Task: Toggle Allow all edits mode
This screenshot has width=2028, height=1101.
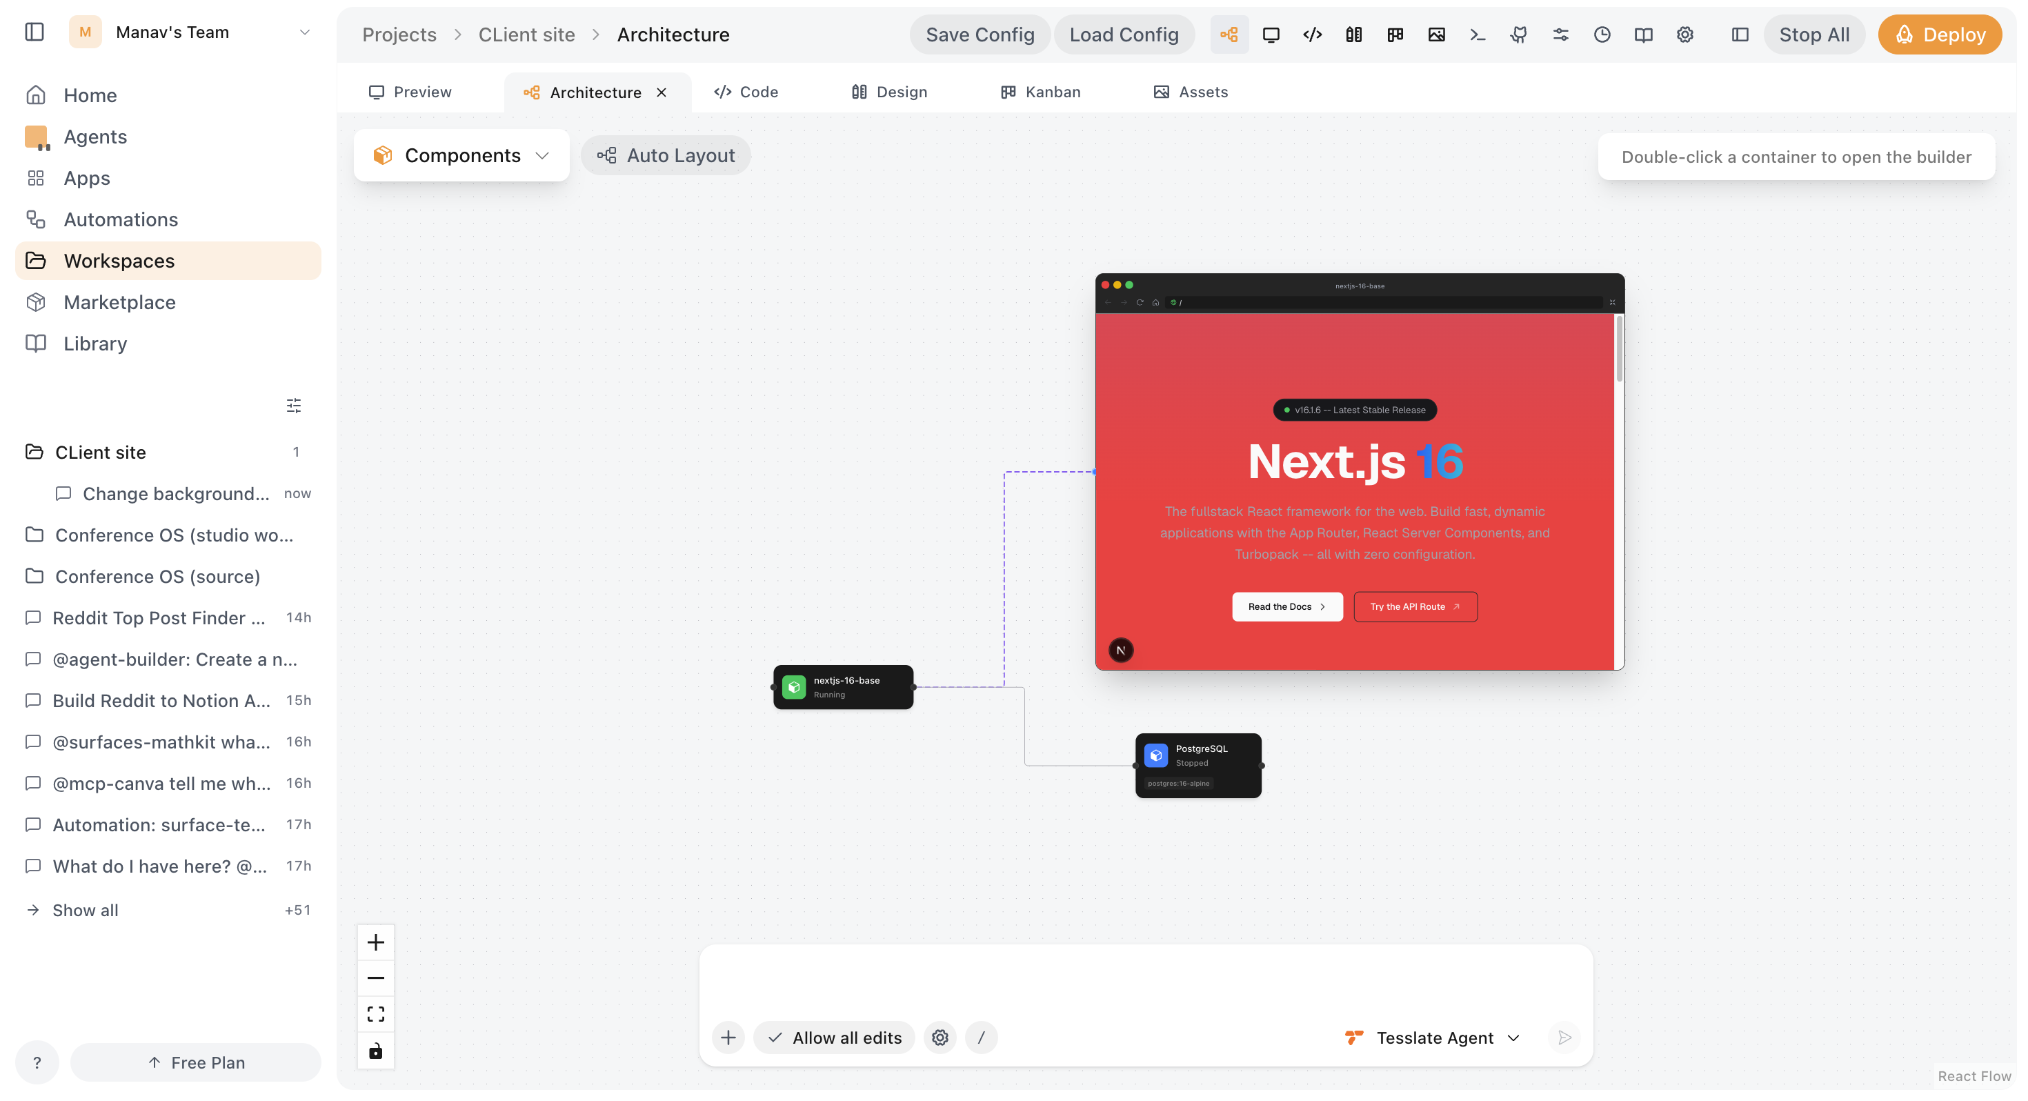Action: (x=834, y=1038)
